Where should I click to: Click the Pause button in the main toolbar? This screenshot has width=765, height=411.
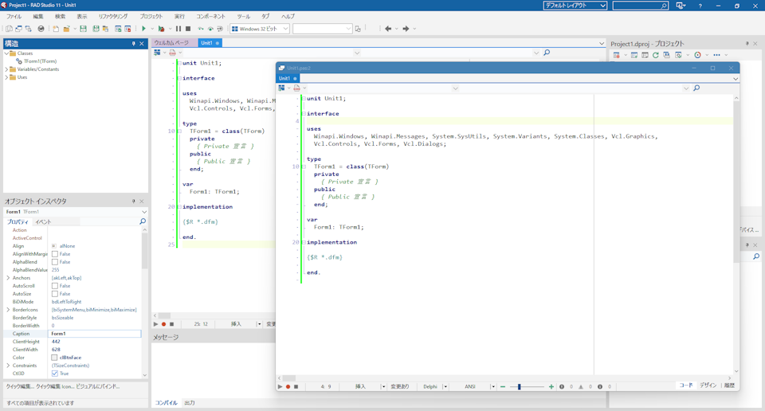[178, 29]
